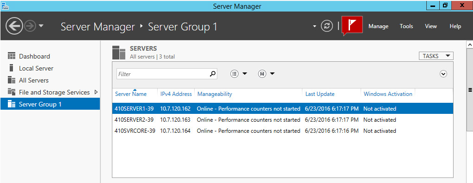Open the red notifications flag
Screen dimensions: 473x183
352,25
